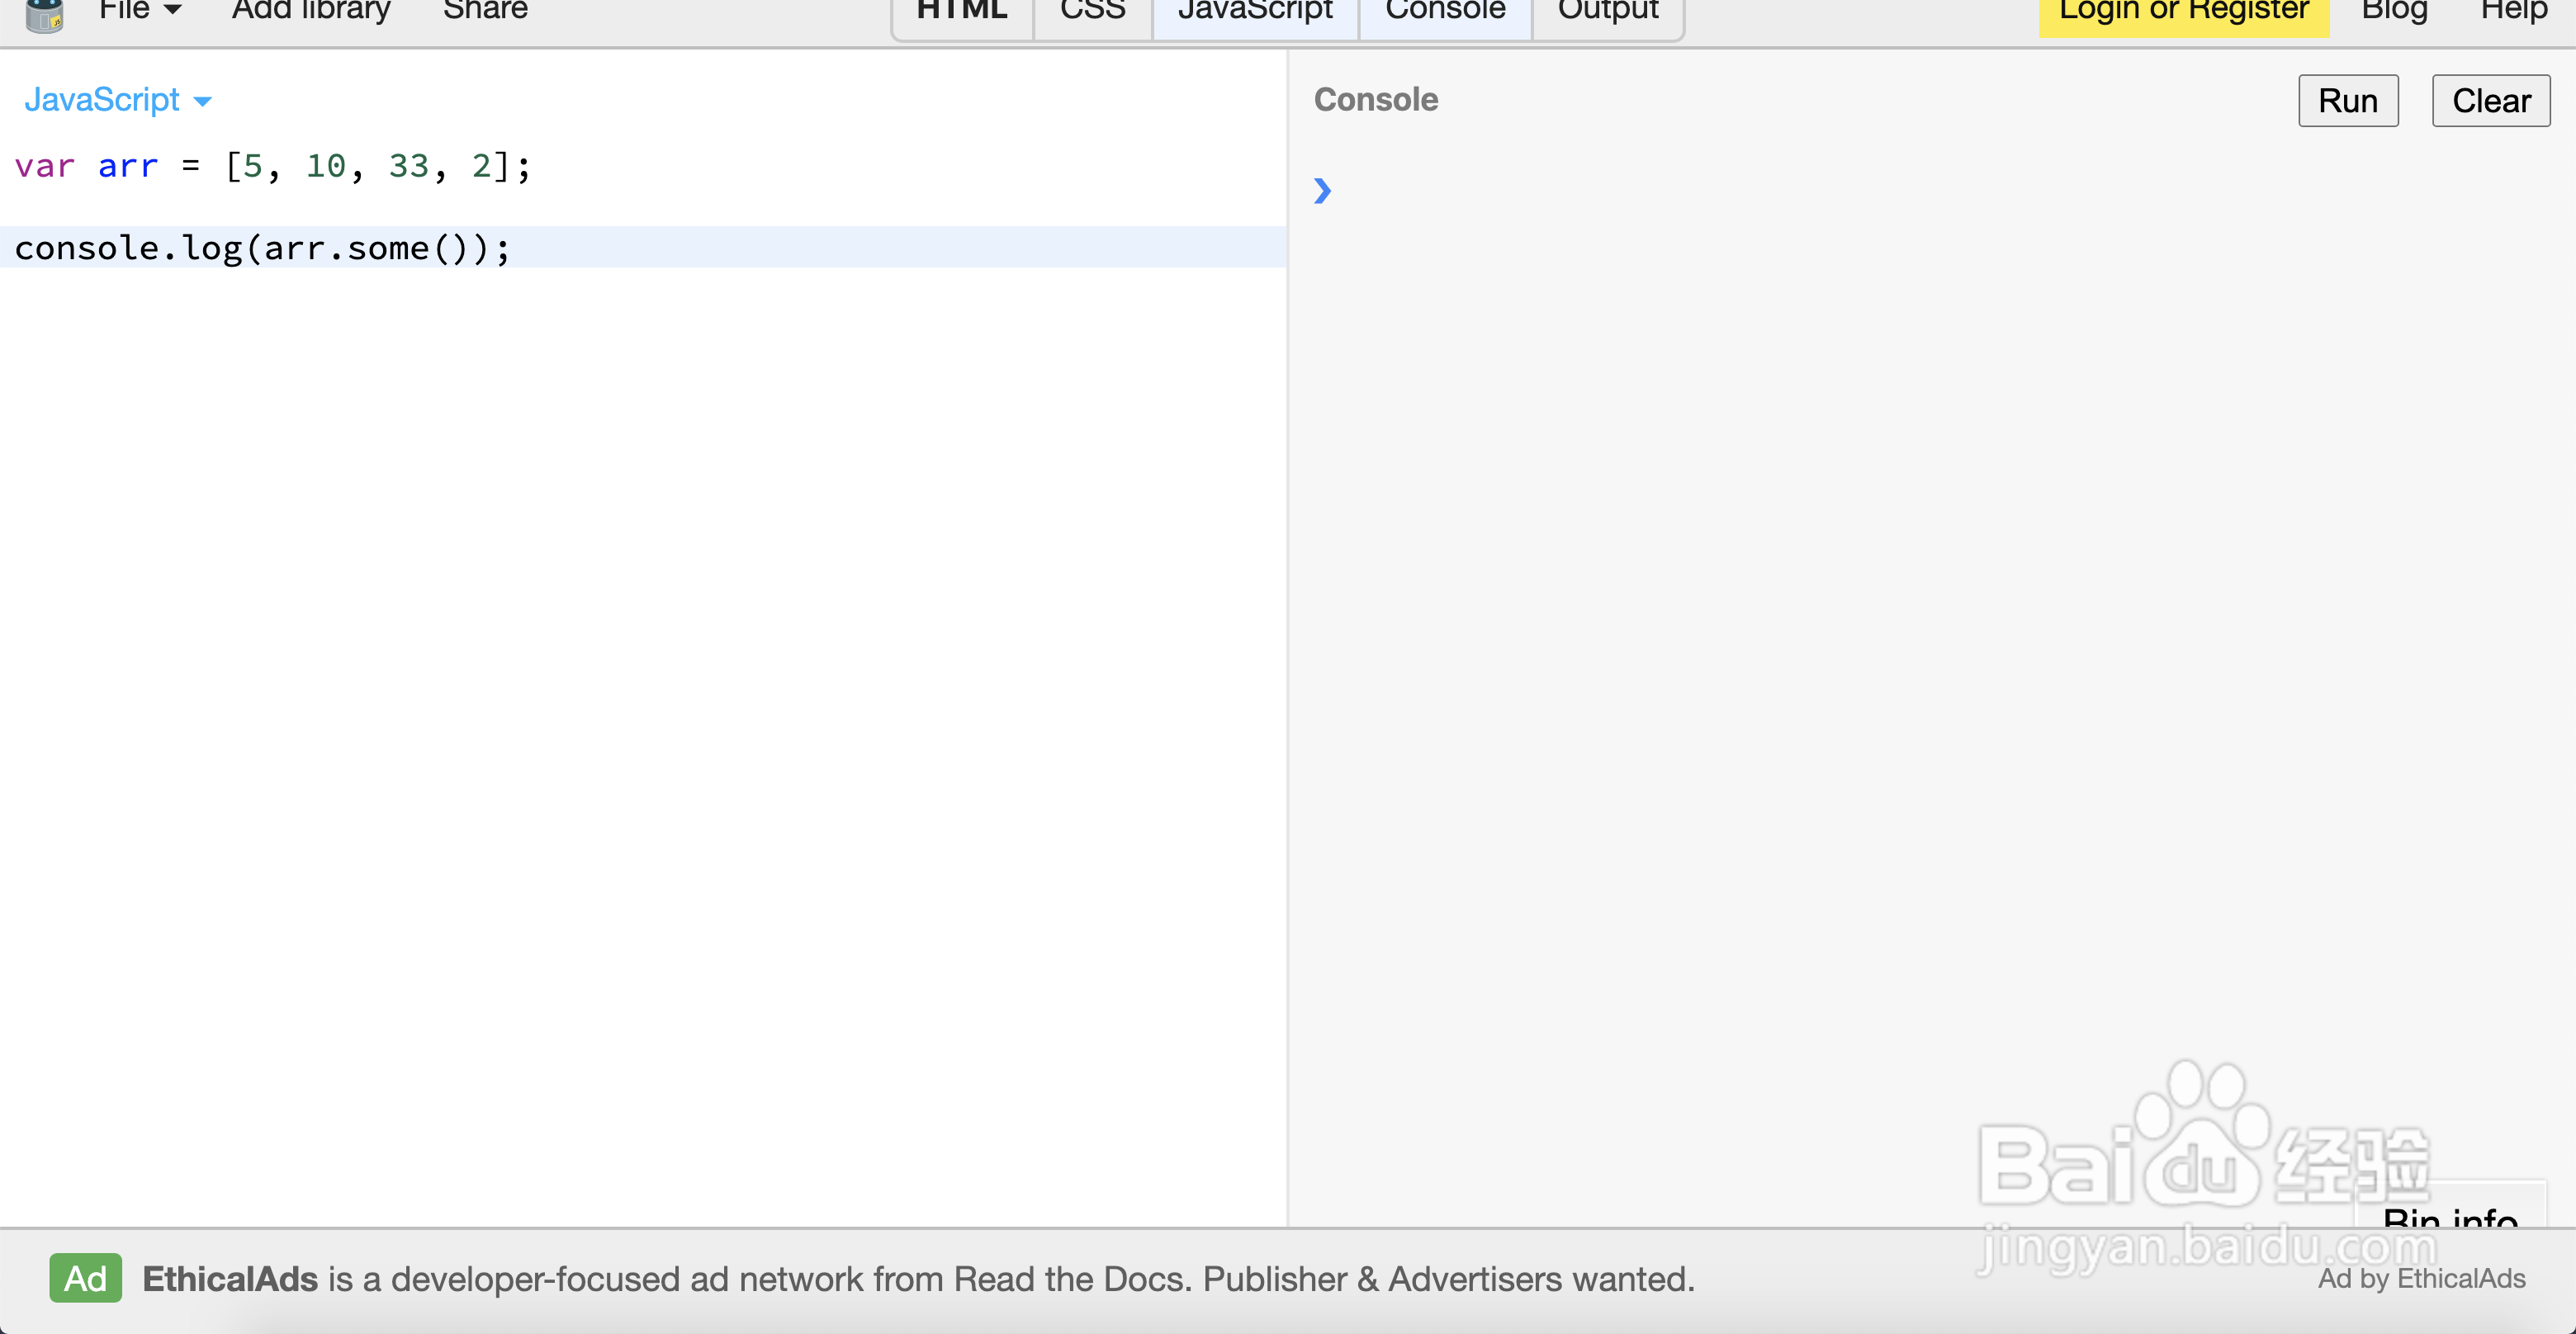
Task: Toggle the HTML panel tab
Action: point(961,12)
